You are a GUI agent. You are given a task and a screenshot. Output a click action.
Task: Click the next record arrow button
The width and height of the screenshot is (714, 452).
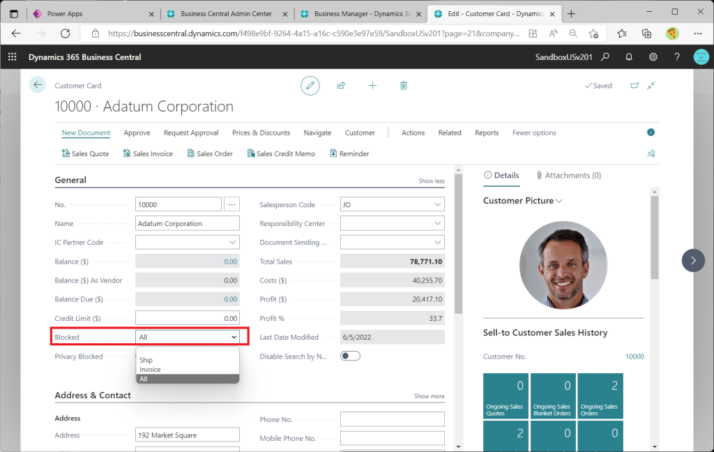click(x=693, y=261)
